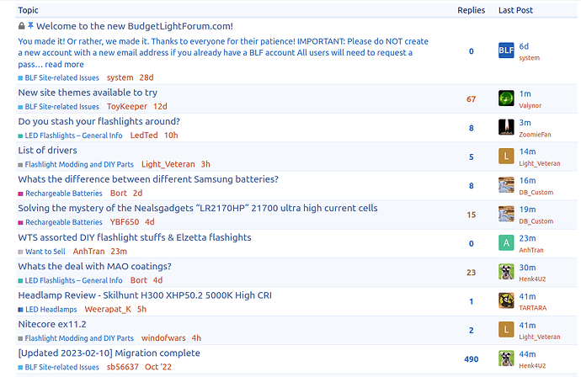Open LED Flashlights category under stash topic
The image size is (581, 377).
71,135
